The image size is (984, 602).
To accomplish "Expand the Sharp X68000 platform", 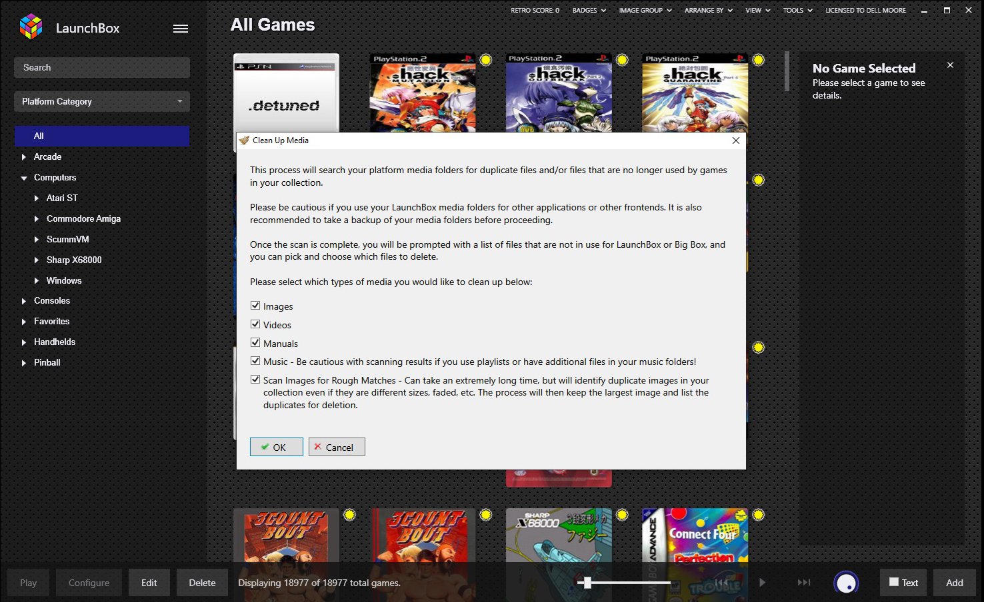I will point(37,260).
